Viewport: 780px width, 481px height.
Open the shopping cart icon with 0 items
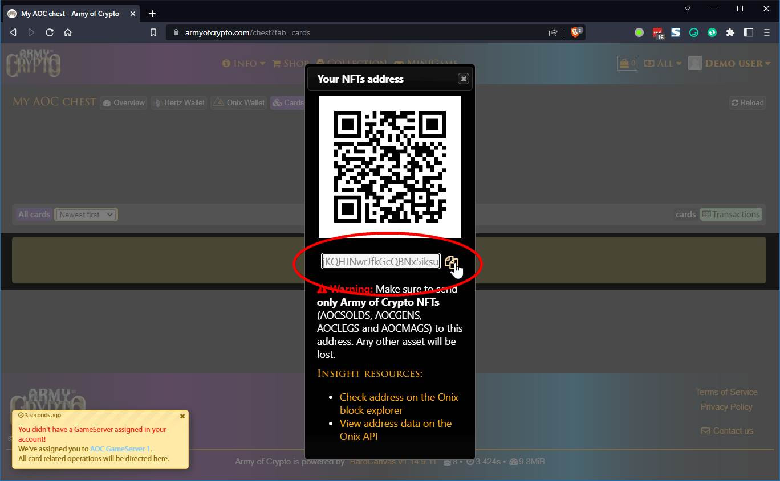627,63
